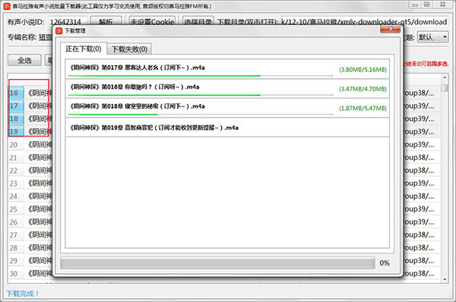
Task: Open the 默认 theme dropdown
Action: coord(432,37)
